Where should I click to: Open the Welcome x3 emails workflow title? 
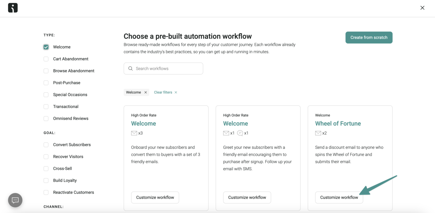pyautogui.click(x=143, y=124)
